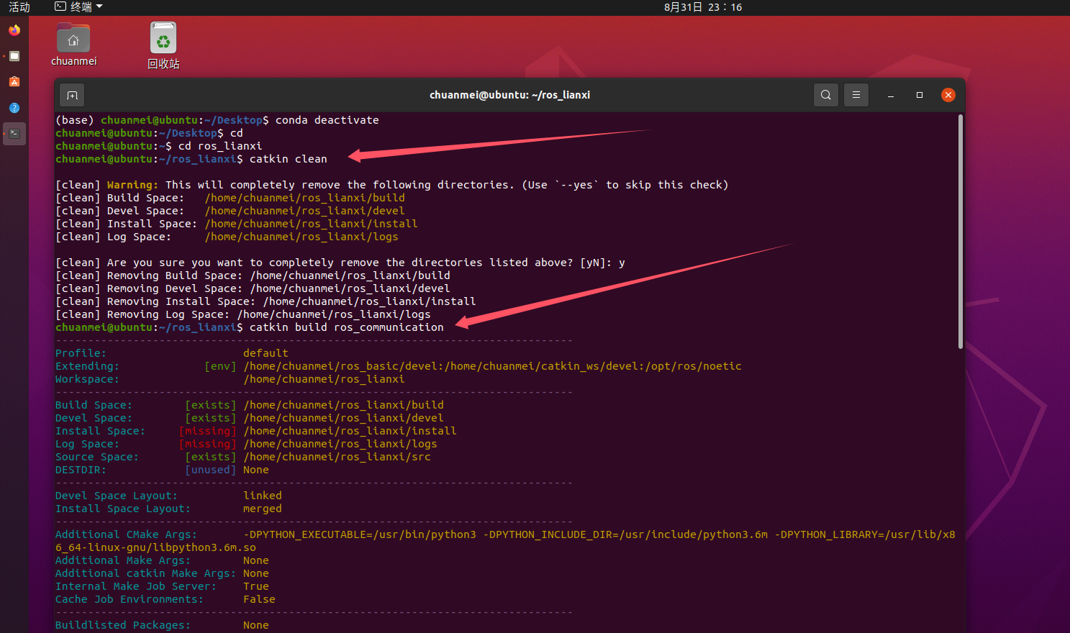Open the chuanmei folder on the desktop
This screenshot has width=1070, height=633.
[73, 37]
